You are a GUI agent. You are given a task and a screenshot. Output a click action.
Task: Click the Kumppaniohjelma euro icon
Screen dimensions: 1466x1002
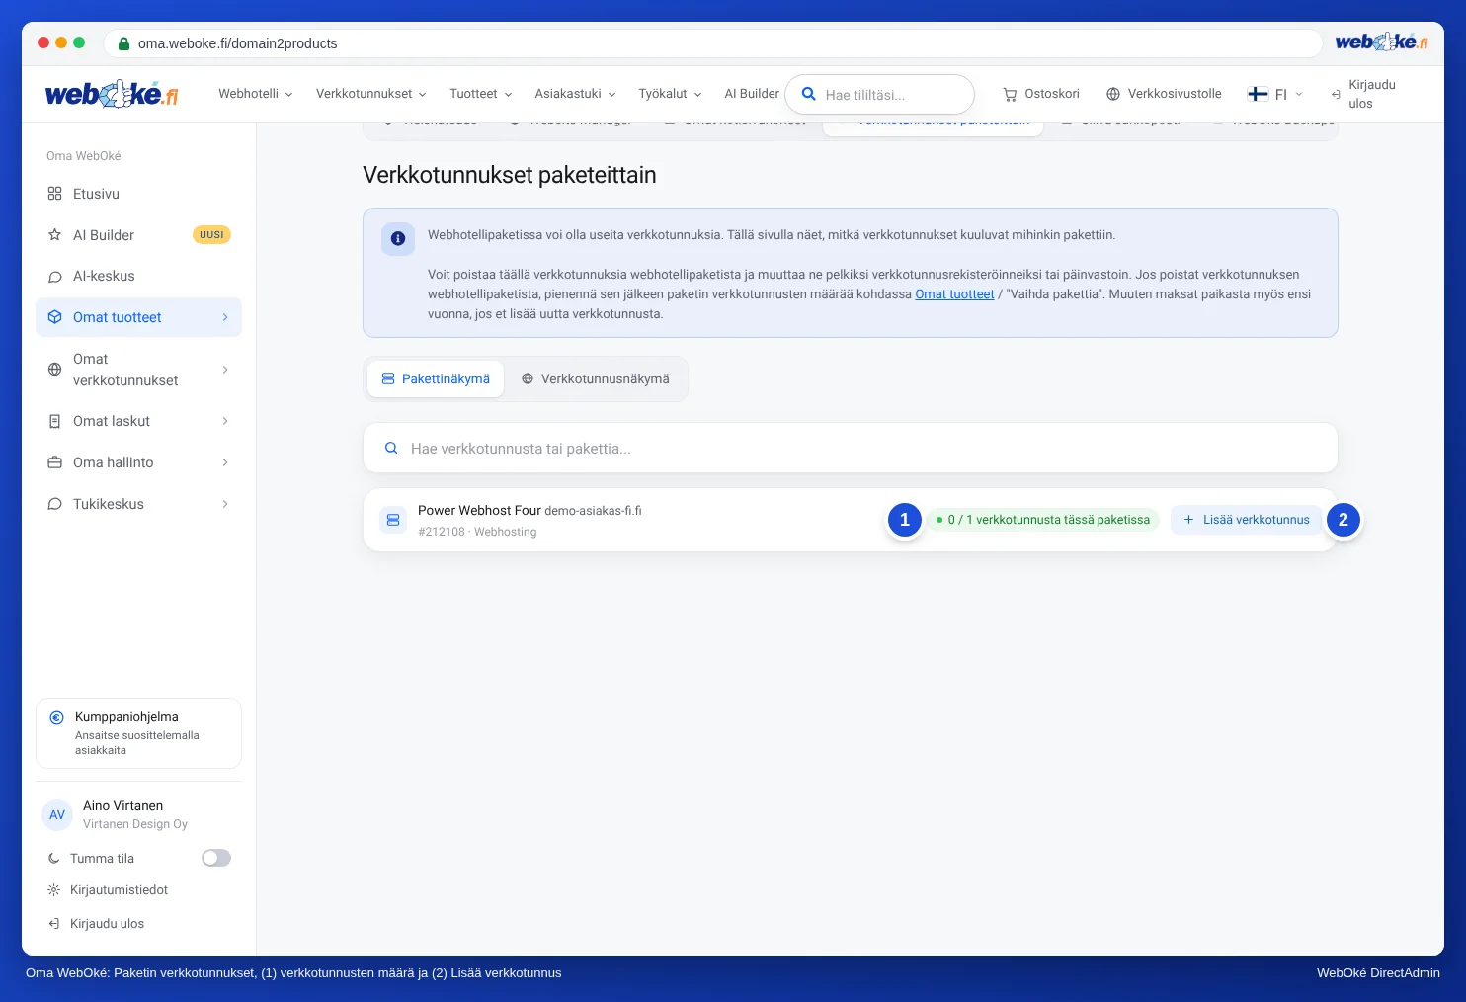pos(57,718)
